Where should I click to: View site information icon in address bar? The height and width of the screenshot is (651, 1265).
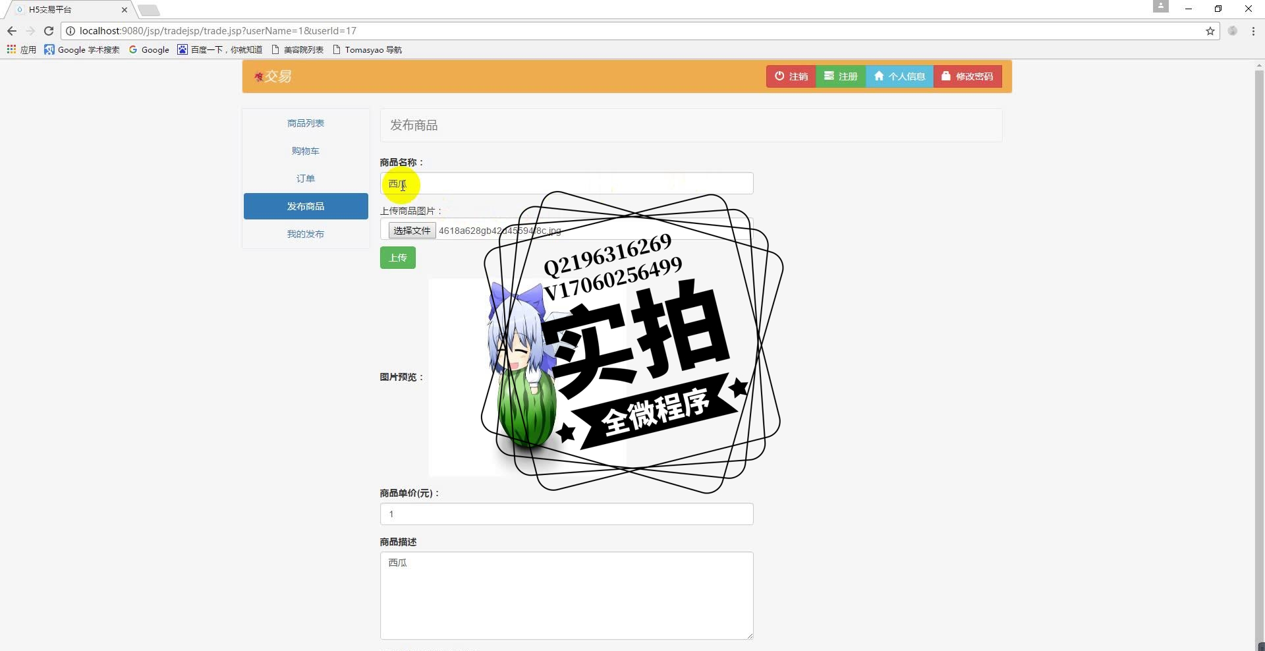click(x=70, y=31)
